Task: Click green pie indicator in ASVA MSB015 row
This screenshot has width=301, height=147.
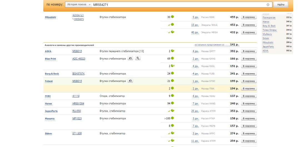Action: pos(172,51)
